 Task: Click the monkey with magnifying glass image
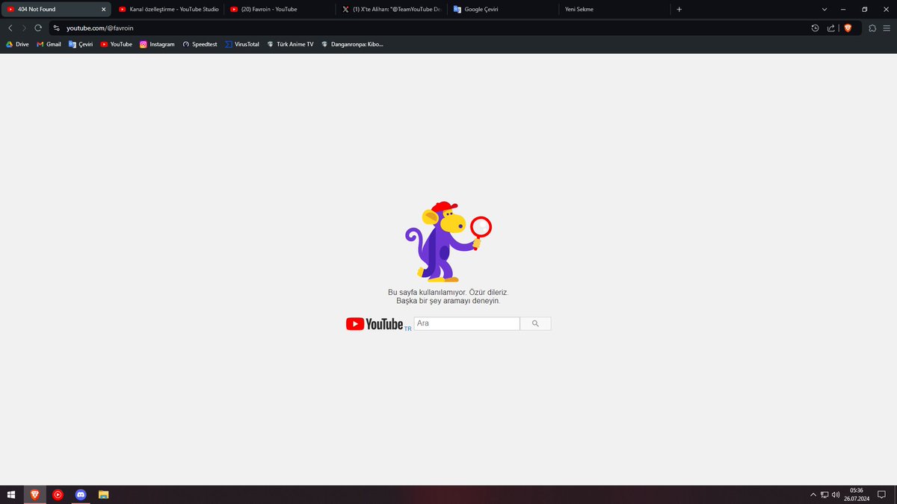pos(448,241)
